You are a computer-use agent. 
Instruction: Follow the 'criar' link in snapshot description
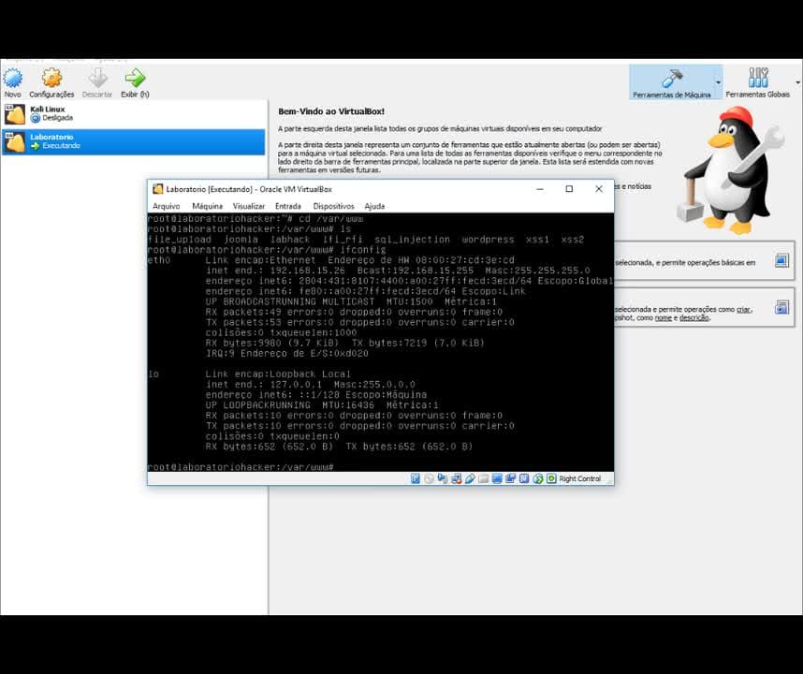(x=743, y=309)
